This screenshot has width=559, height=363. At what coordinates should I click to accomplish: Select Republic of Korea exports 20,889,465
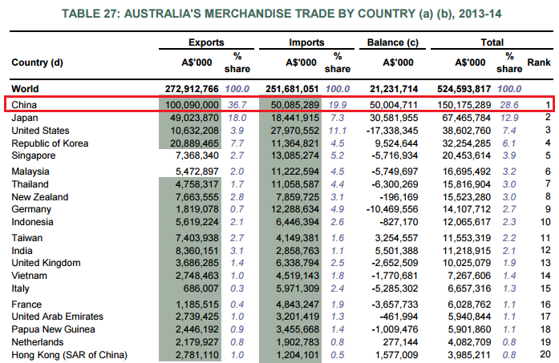(194, 143)
